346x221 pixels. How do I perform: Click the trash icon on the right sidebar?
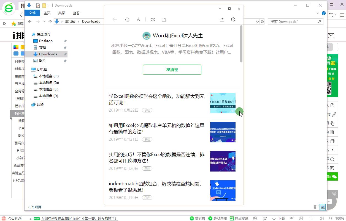332,132
